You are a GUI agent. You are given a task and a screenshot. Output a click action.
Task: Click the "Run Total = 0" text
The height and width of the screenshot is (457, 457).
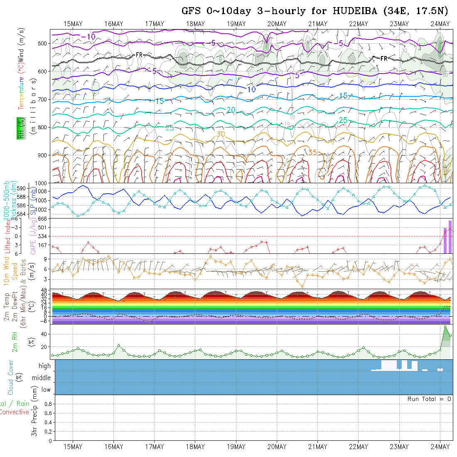coord(429,399)
